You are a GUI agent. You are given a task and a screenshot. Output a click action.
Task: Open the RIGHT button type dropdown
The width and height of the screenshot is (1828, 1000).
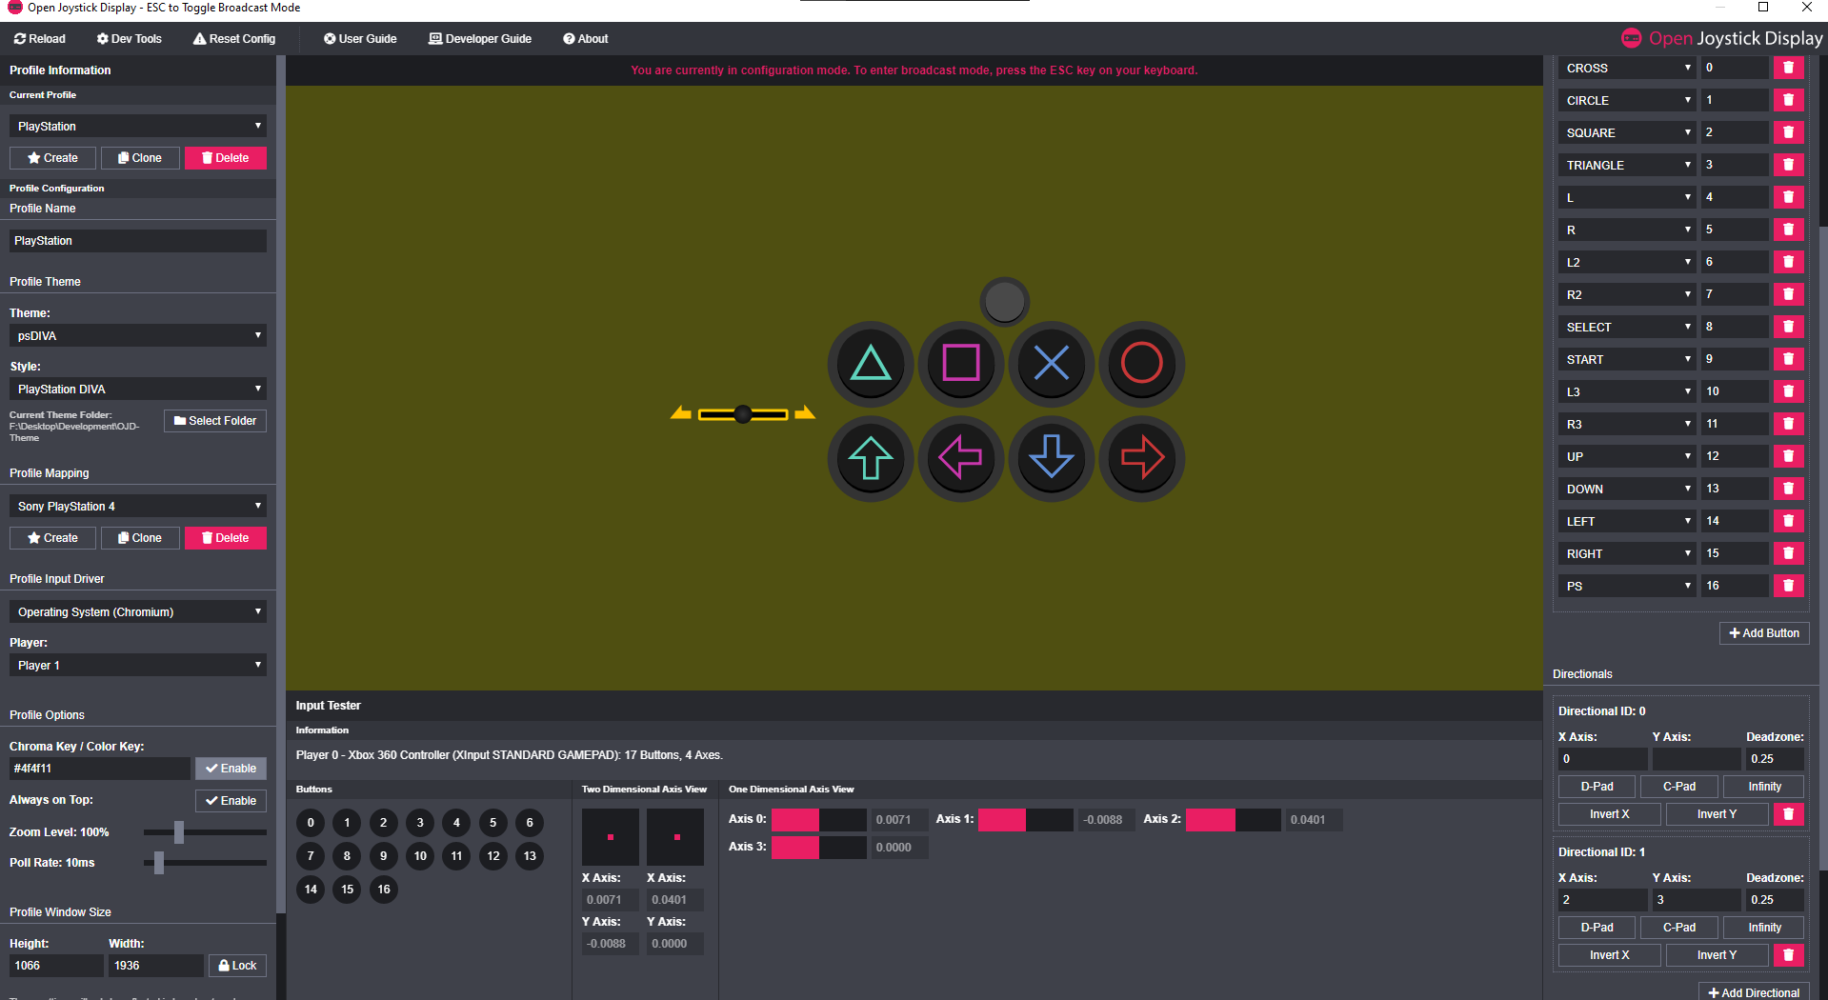(1628, 554)
